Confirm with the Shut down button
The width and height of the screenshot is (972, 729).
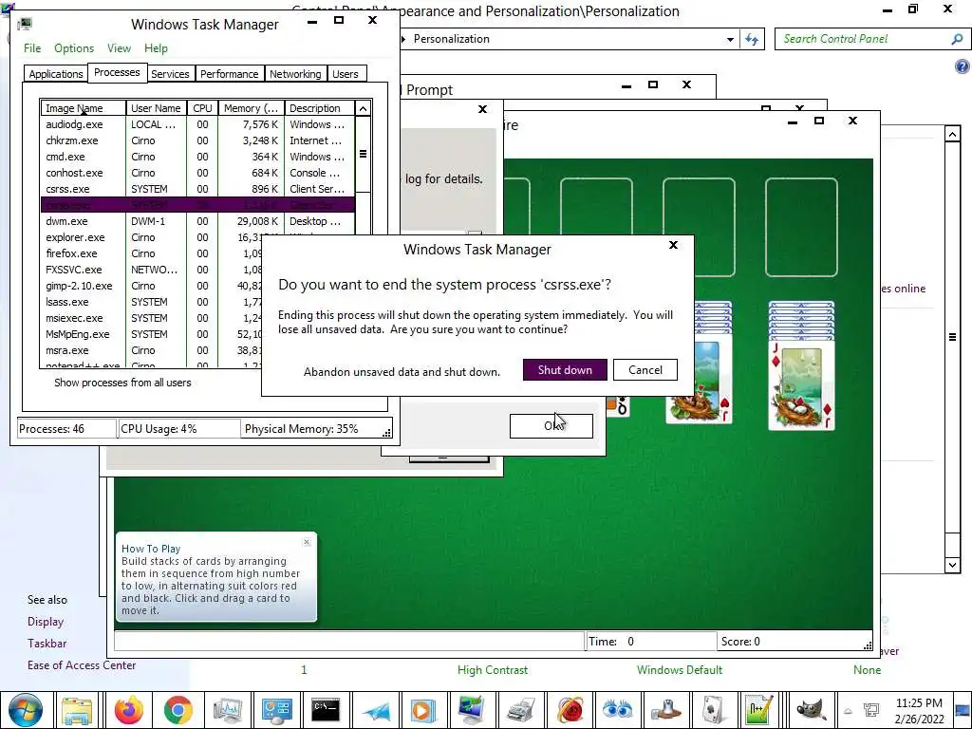565,370
